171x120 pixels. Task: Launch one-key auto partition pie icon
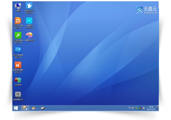coord(29,37)
